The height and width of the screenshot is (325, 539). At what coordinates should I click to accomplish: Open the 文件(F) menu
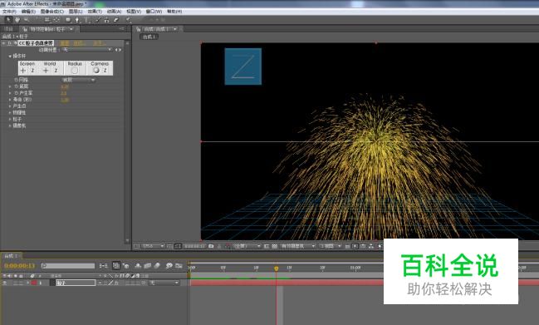click(x=9, y=12)
